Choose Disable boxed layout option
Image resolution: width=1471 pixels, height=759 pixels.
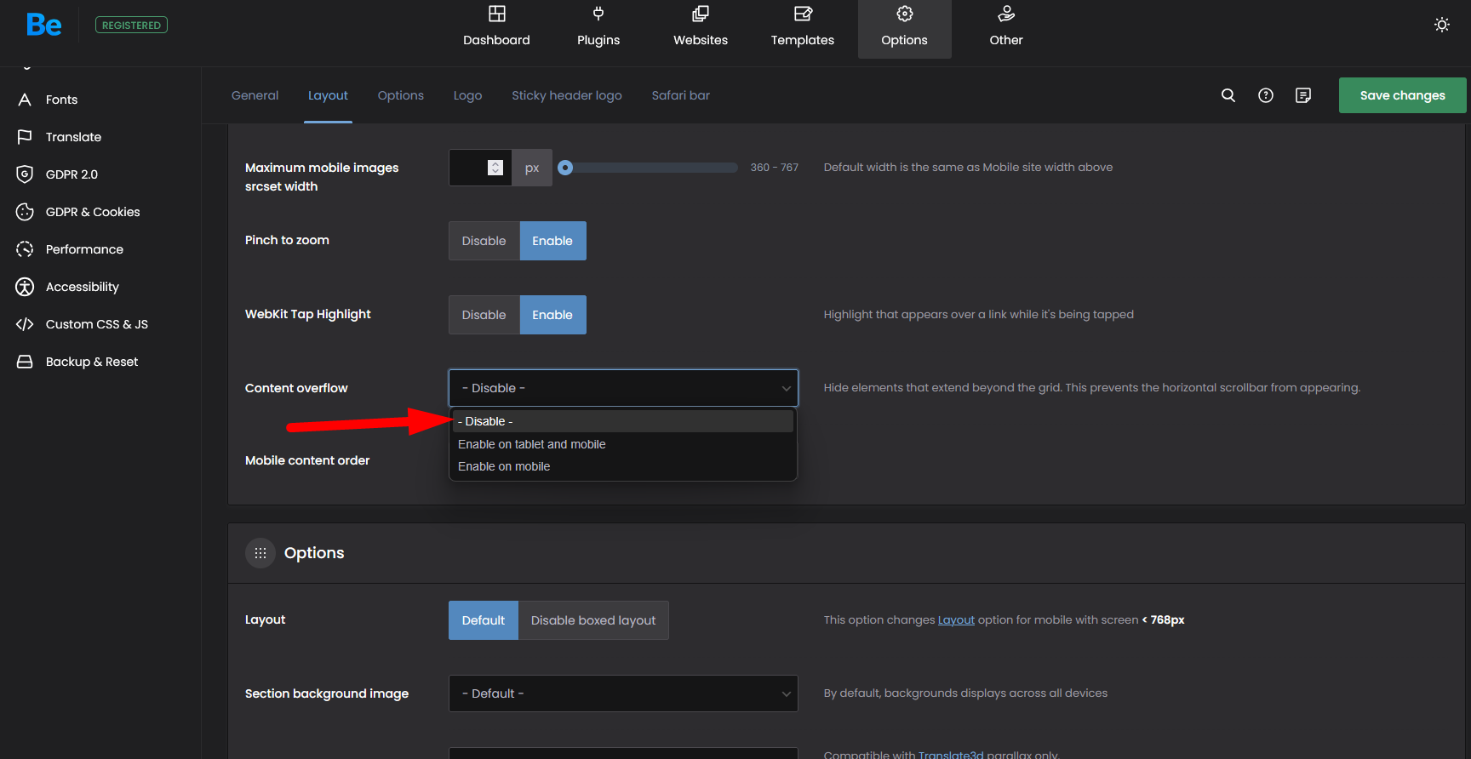tap(592, 620)
